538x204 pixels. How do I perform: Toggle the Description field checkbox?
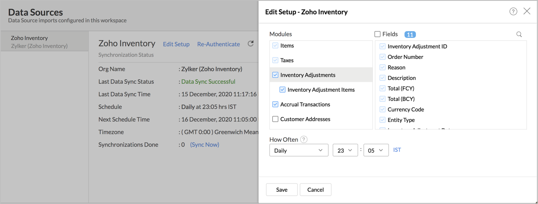click(x=383, y=78)
